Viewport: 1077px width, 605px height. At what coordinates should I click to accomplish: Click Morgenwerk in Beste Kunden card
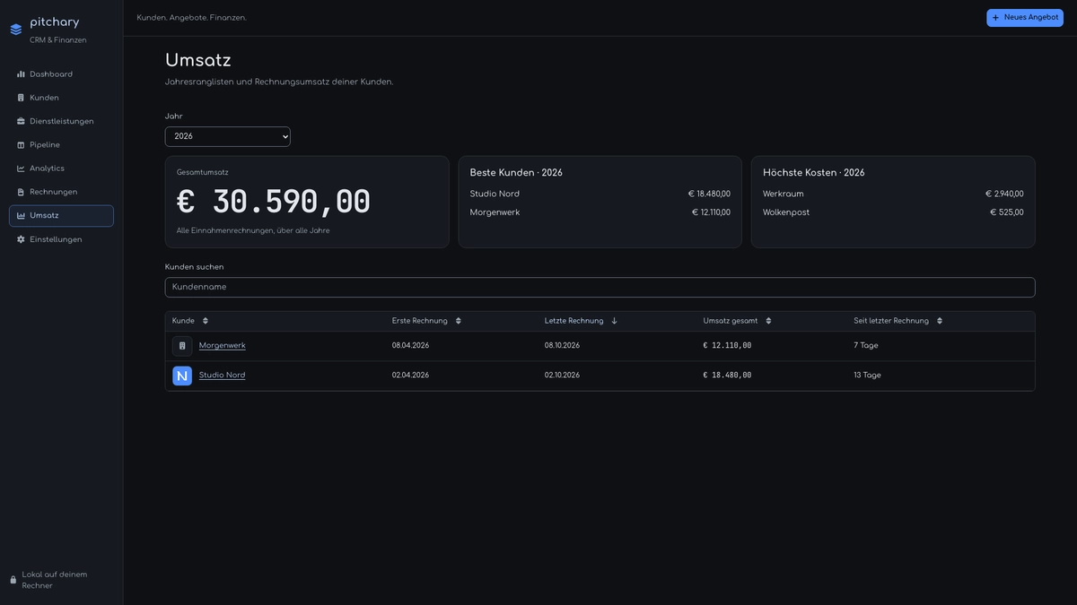coord(495,212)
